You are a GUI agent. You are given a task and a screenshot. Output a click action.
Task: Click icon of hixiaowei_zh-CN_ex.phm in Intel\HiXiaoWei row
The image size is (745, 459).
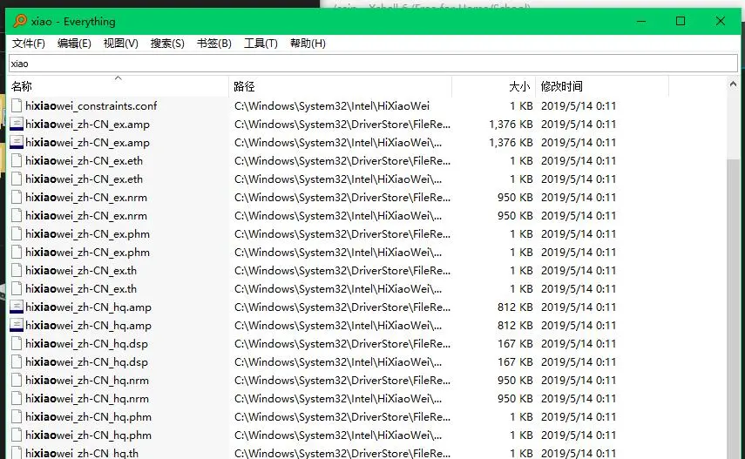click(17, 252)
